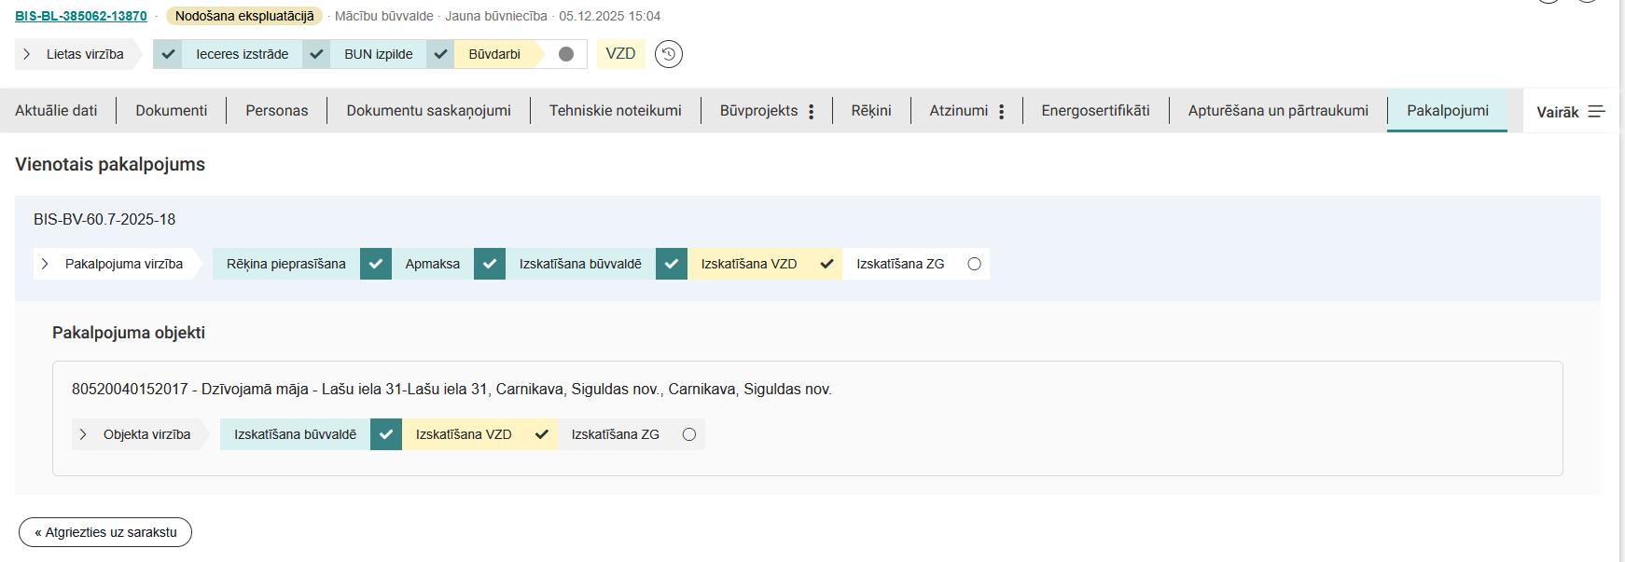
Task: Click the Nodošana ekspluatācijā status label
Action: click(244, 16)
